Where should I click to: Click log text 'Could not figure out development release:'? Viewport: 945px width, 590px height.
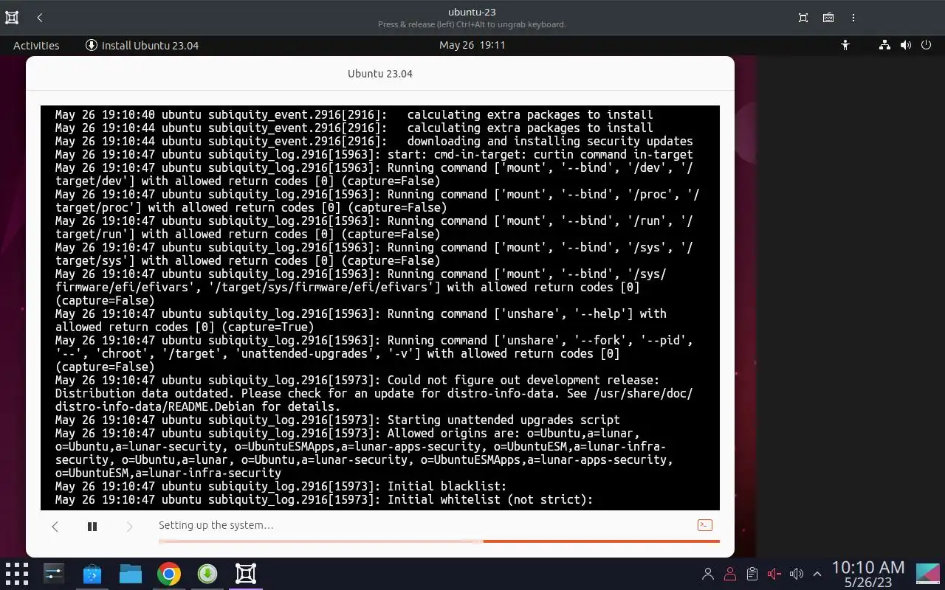(523, 380)
